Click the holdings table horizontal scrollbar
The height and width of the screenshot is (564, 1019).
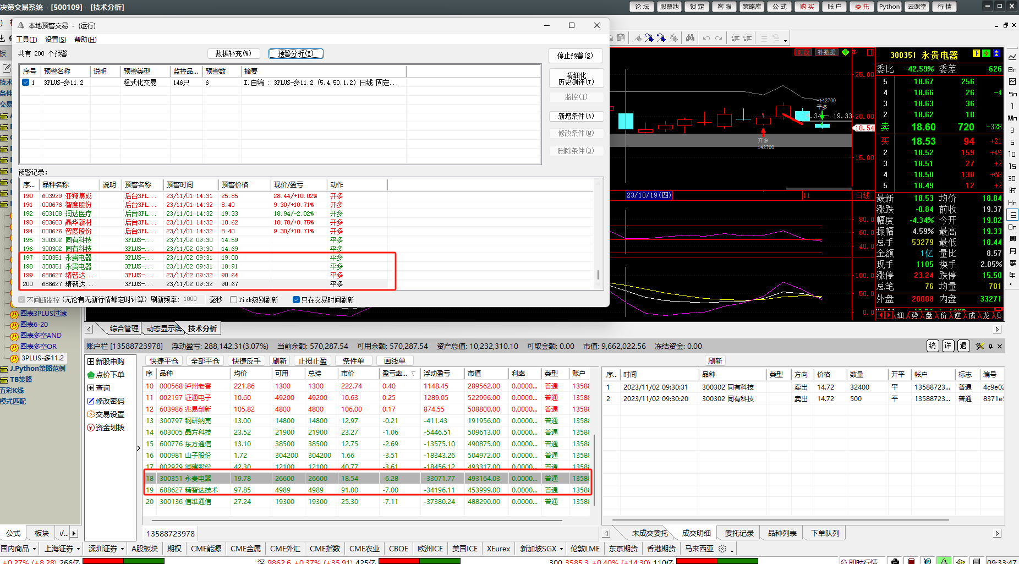click(357, 520)
